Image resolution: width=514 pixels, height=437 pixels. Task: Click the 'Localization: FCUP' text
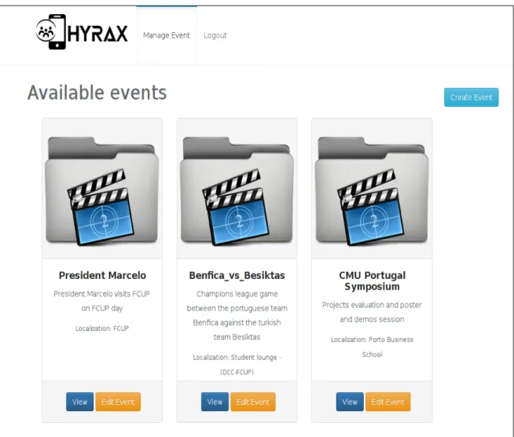(102, 329)
